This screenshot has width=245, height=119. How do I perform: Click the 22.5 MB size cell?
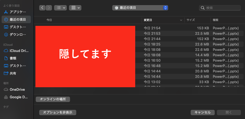click(202, 33)
